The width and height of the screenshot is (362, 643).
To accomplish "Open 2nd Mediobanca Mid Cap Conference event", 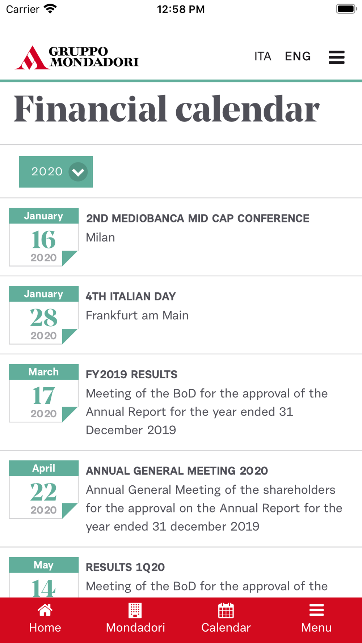I will [198, 218].
